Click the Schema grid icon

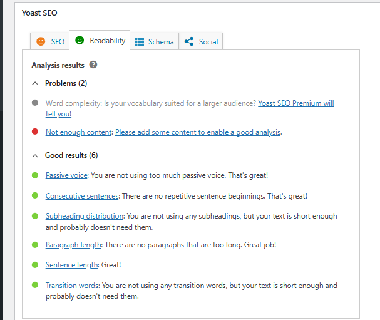pyautogui.click(x=139, y=41)
